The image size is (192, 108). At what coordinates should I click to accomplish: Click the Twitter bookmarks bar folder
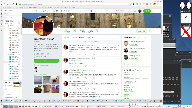pyautogui.click(x=72, y=7)
